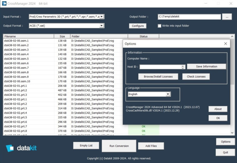
Task: Click the CrossManager version text line
Action: pos(163,107)
